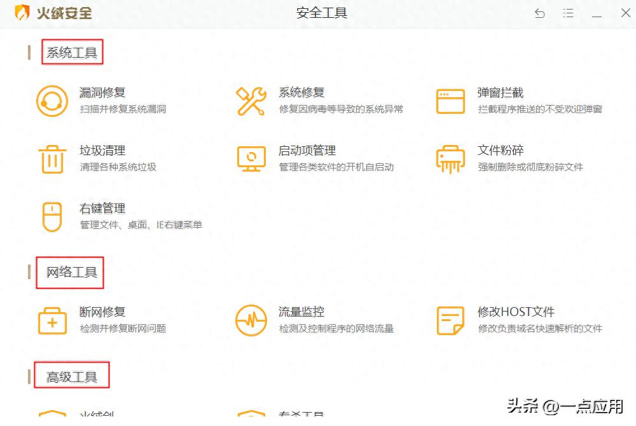Screen dimensions: 636x426
Task: Open 系统修复 wrench and screwdriver icon
Action: 251,101
